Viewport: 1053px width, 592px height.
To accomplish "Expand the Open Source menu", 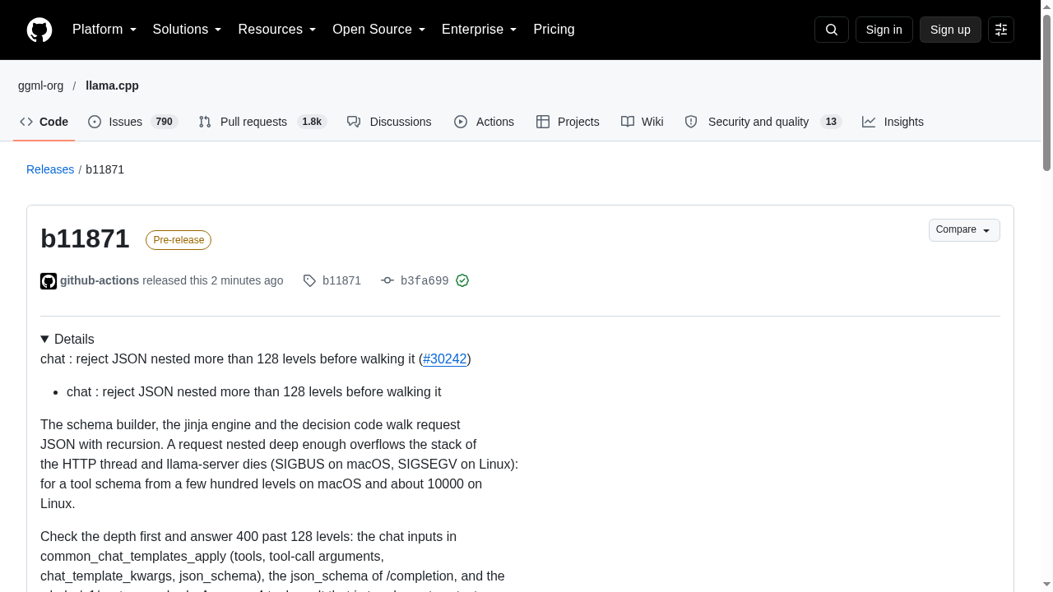I will click(379, 30).
